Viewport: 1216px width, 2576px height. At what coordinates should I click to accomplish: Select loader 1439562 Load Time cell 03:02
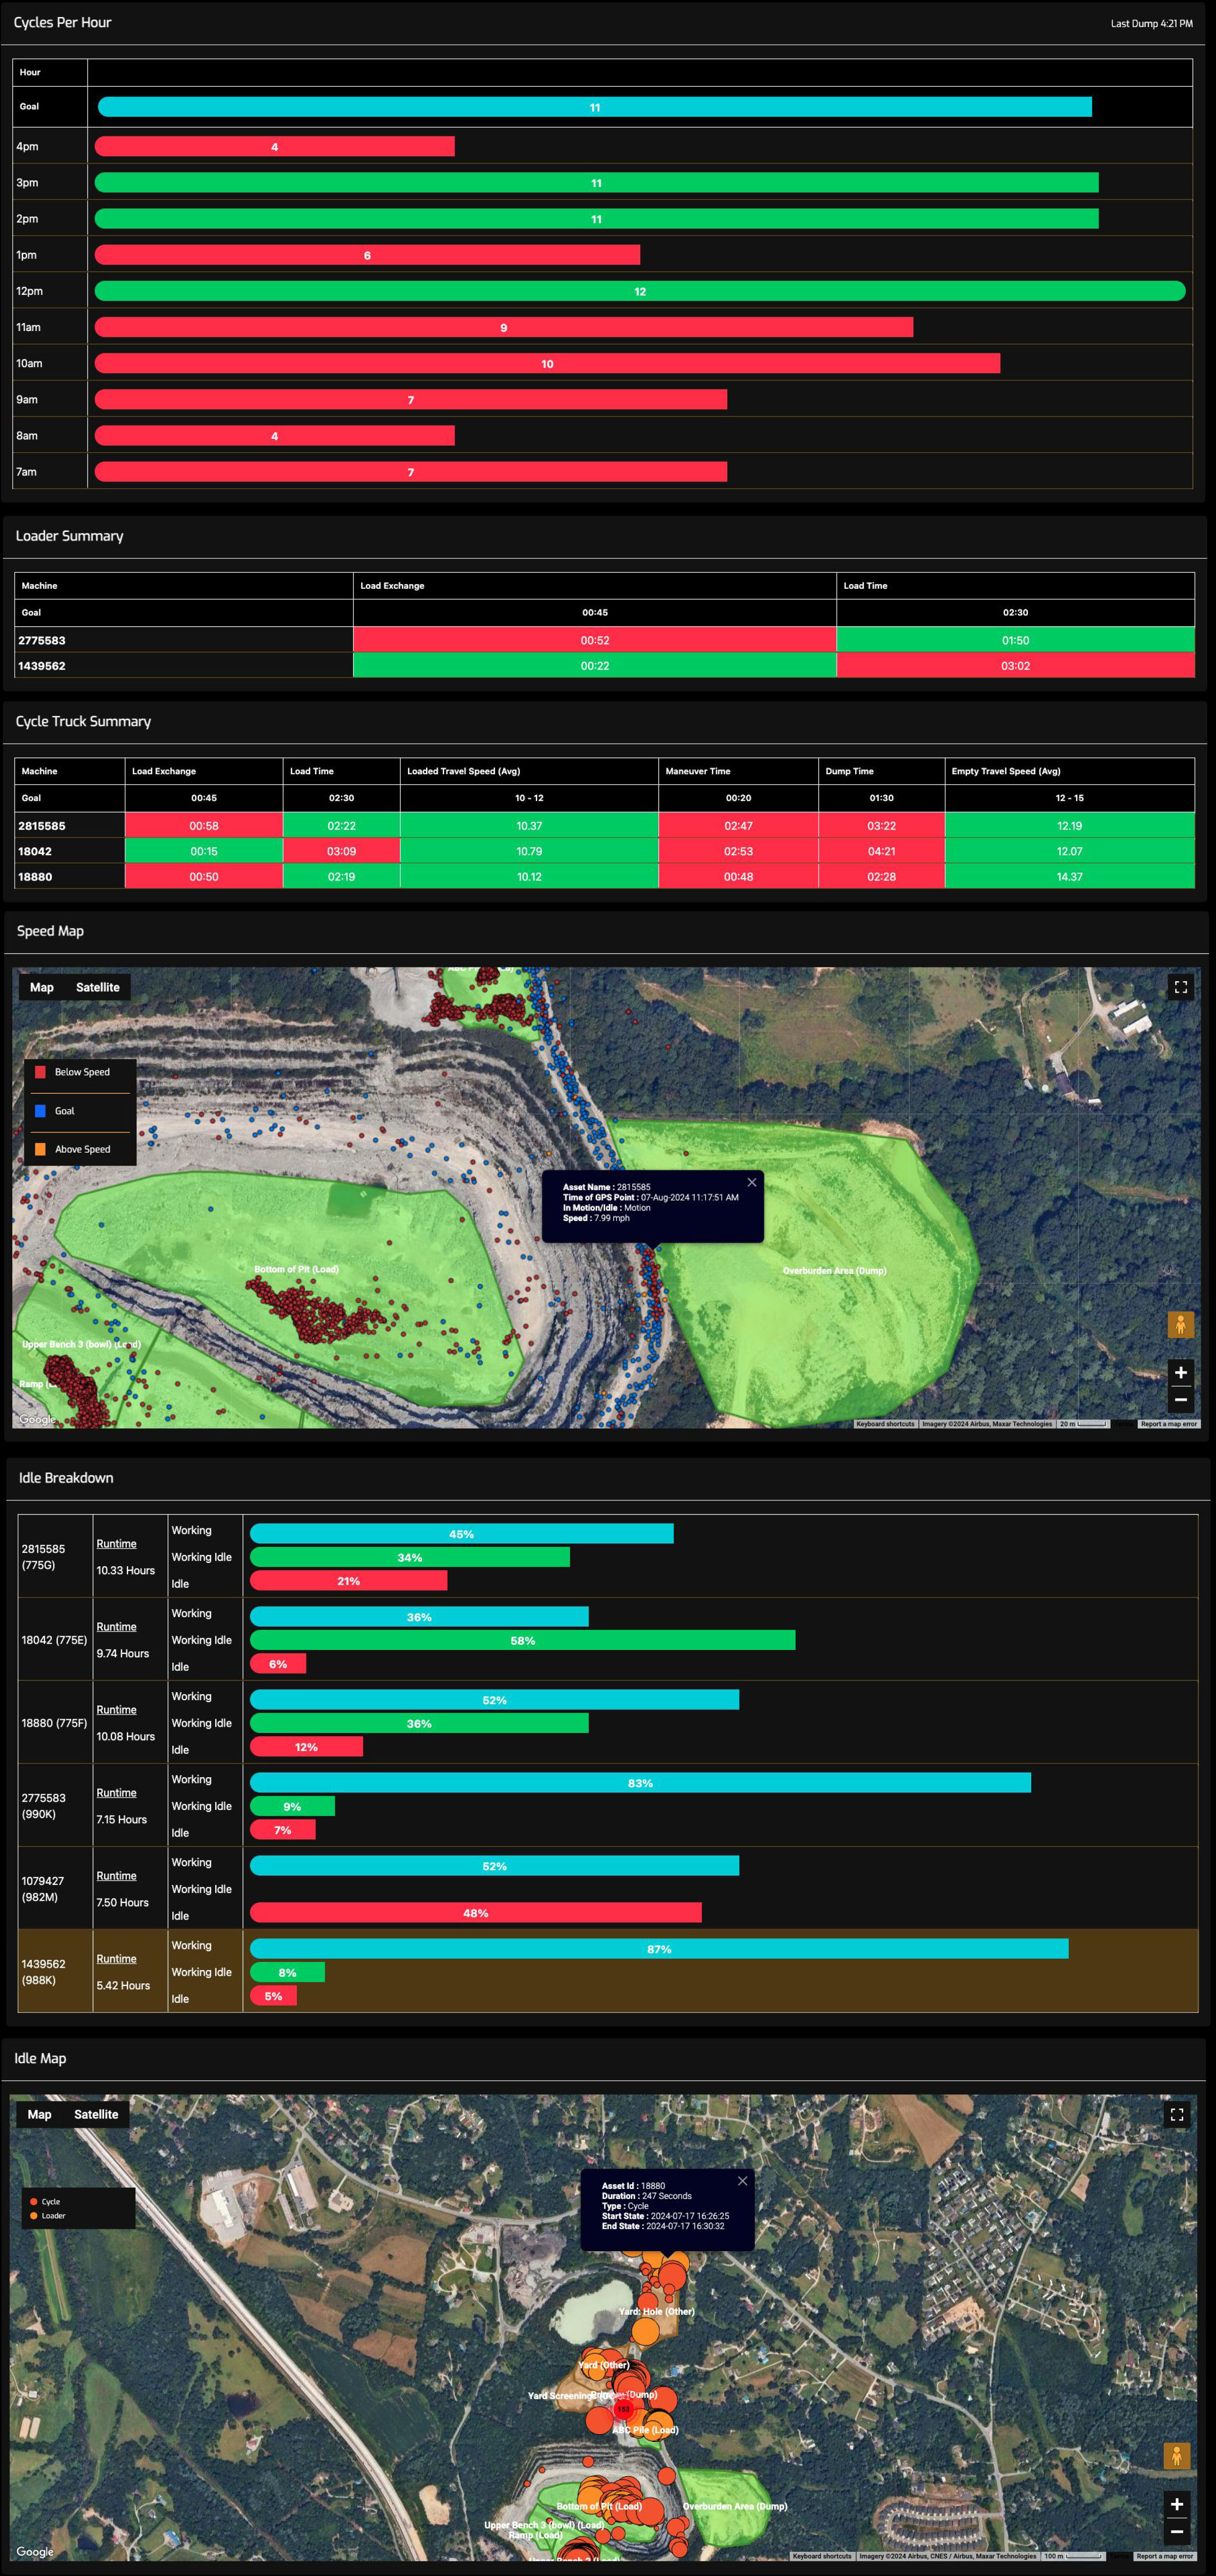coord(1015,665)
